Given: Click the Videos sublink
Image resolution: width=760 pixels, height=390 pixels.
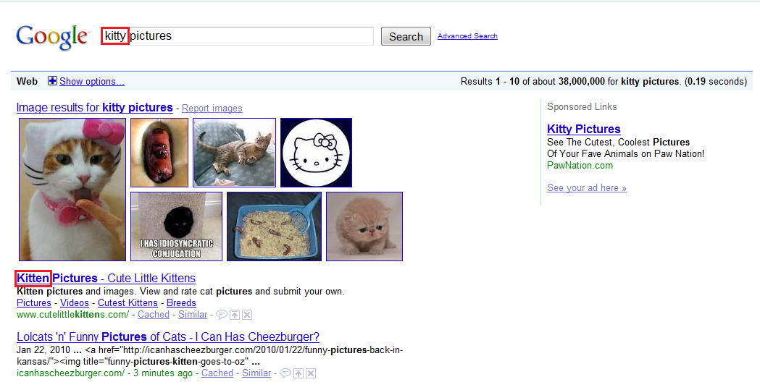Looking at the screenshot, I should 74,303.
